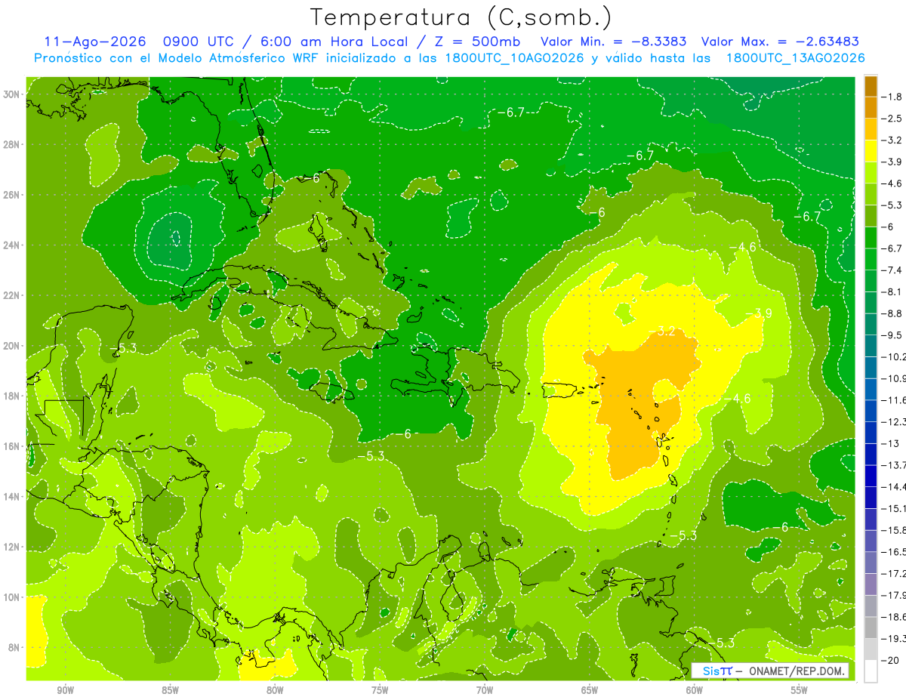The width and height of the screenshot is (906, 700).
Task: Click the "-11.6" colorbar label
Action: (894, 399)
